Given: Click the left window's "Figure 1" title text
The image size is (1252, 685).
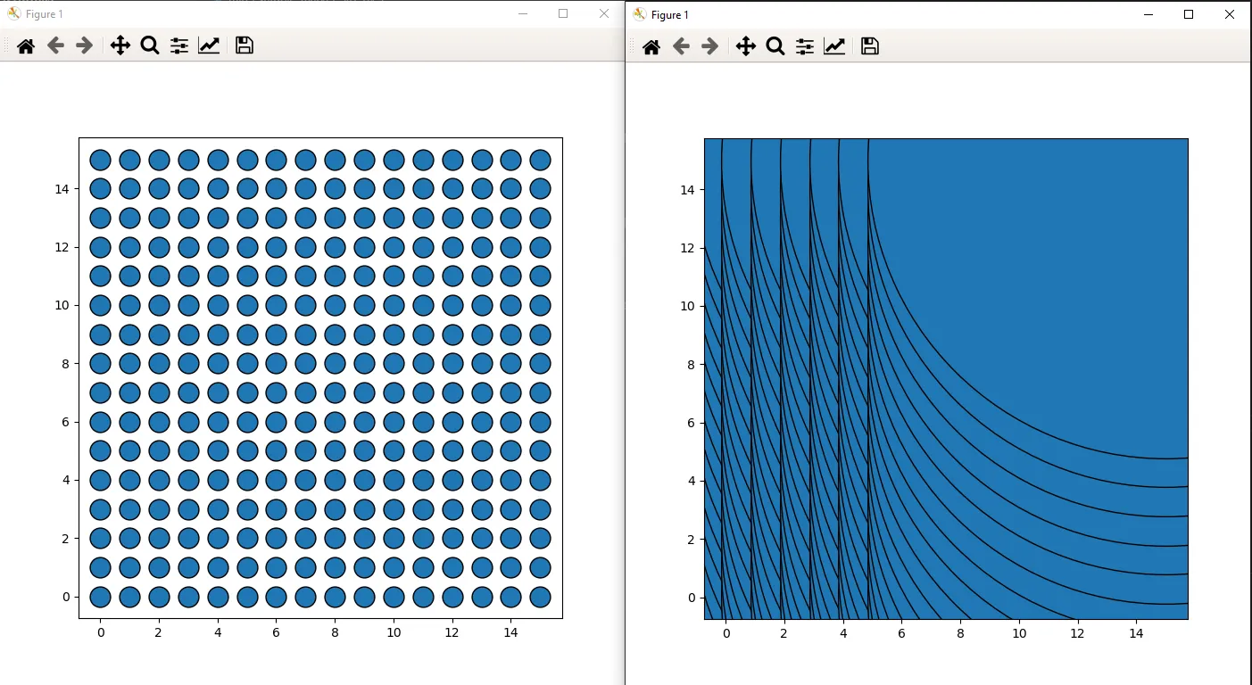Looking at the screenshot, I should click(x=45, y=14).
